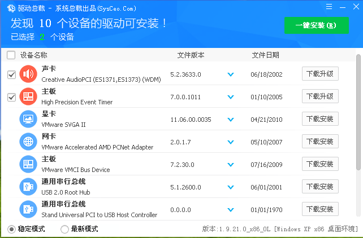This screenshot has height=238, width=363.
Task: Expand version dropdown for 2.0.1.7
Action: [231, 142]
